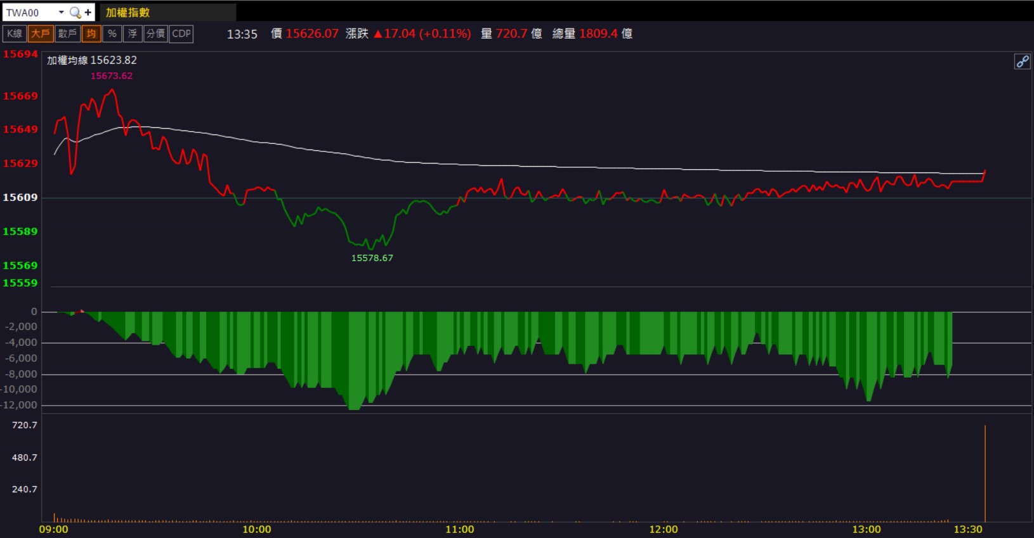
Task: Toggle the 均 average line
Action: point(91,34)
